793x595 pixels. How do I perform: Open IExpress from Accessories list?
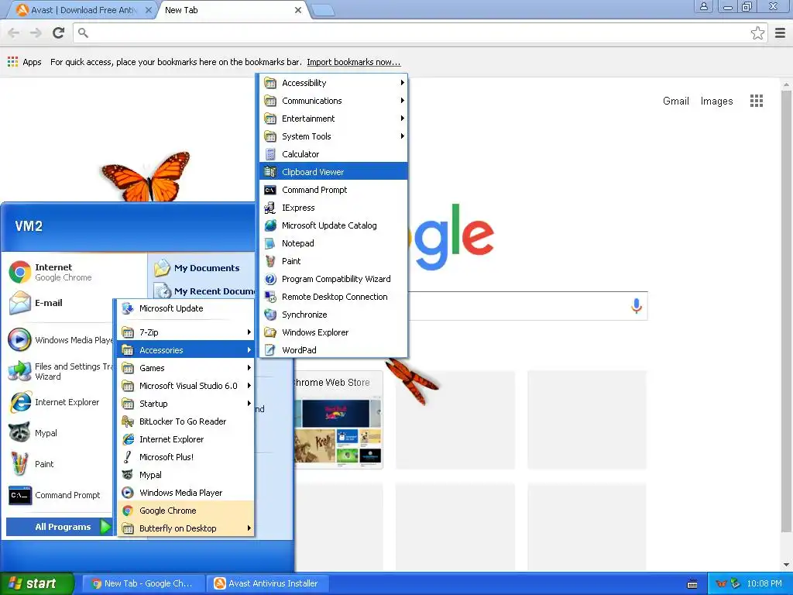click(333, 208)
